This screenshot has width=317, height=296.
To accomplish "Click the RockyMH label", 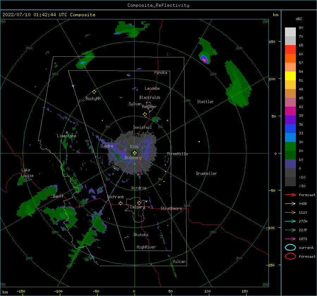I will [93, 99].
